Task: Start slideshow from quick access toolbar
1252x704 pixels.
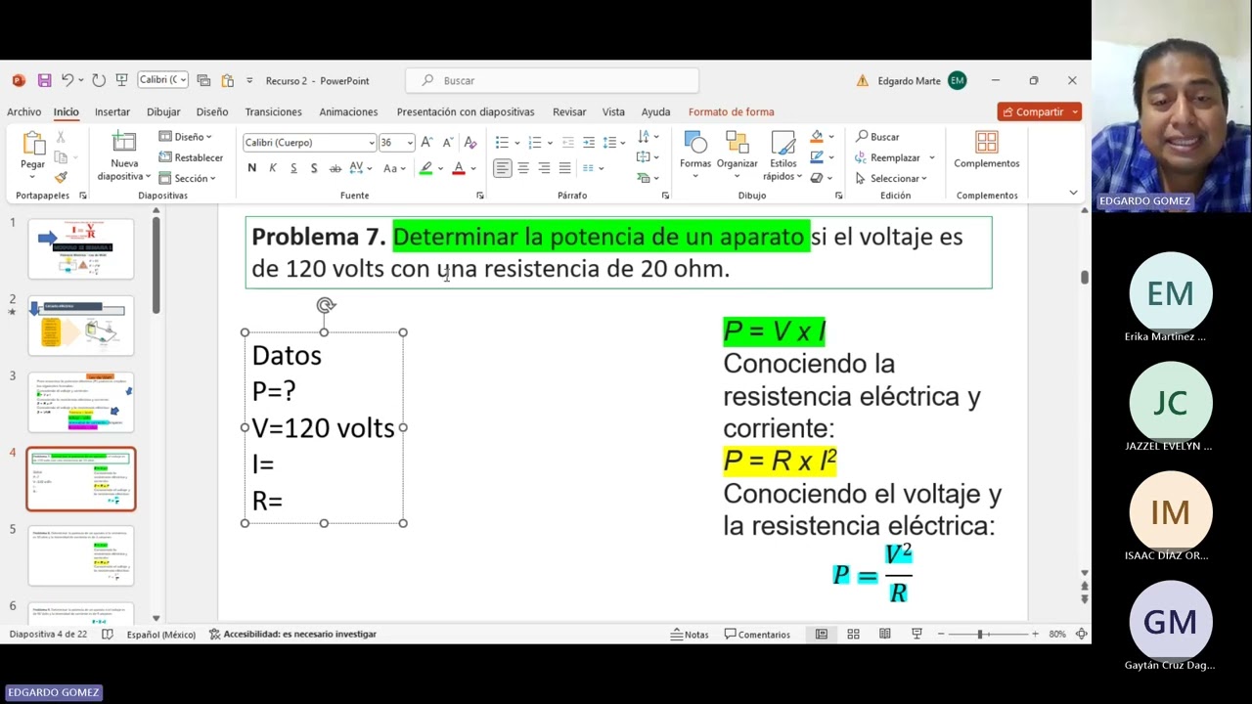Action: (x=121, y=80)
